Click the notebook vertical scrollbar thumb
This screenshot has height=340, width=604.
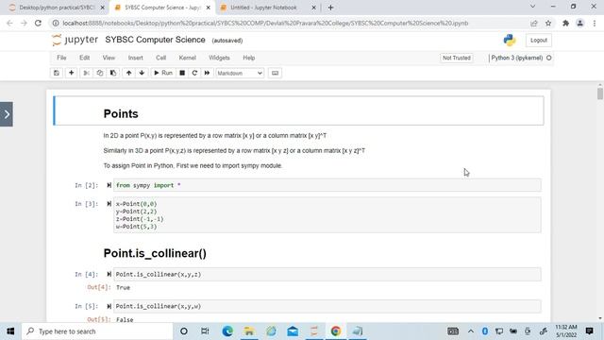(x=600, y=93)
